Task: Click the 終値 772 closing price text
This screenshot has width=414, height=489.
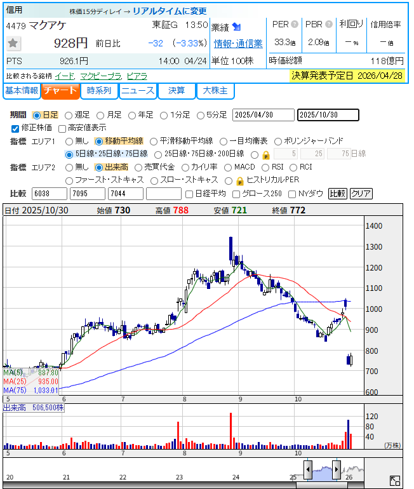Action: tap(289, 210)
